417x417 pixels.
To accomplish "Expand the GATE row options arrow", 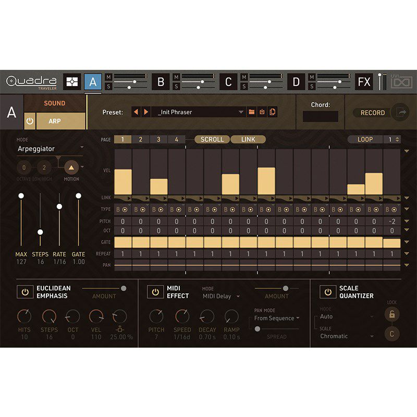I will point(407,242).
